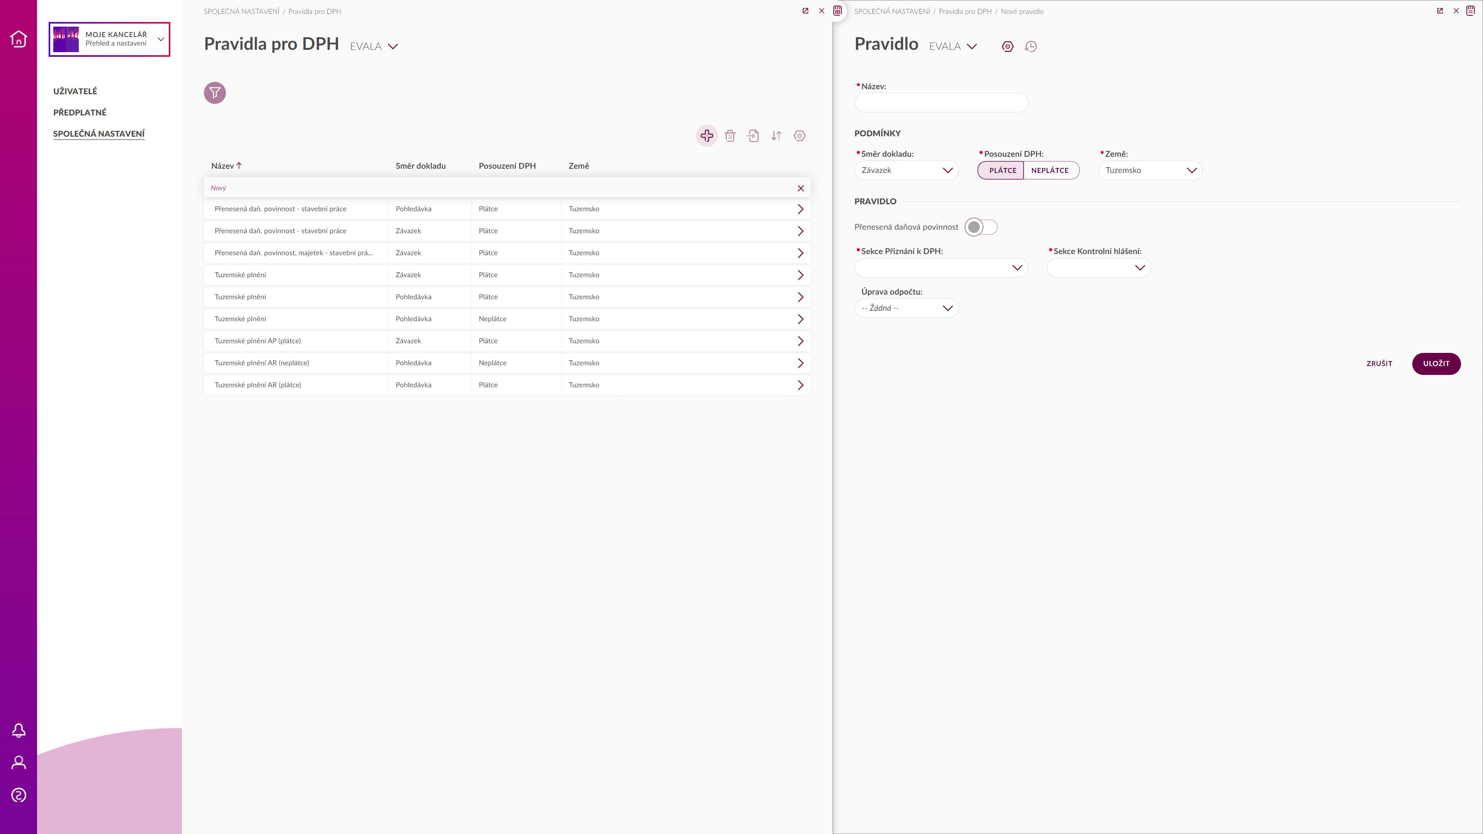Screen dimensions: 1483x834
Task: Open Sekce Přiznání k DPH dropdown
Action: pos(941,268)
